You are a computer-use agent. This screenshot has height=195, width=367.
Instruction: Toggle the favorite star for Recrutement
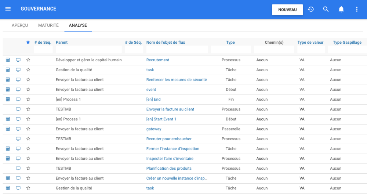[28, 60]
